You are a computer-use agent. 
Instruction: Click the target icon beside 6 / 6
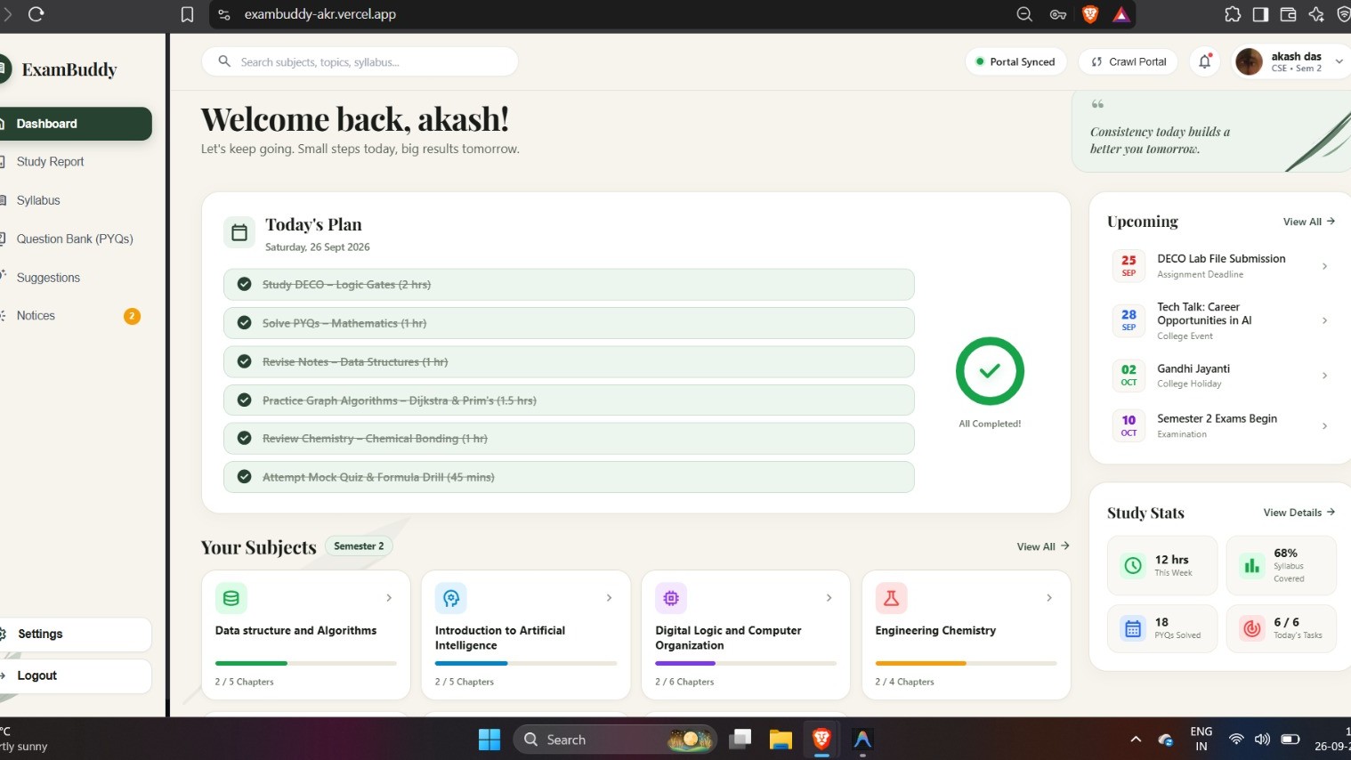(1252, 628)
